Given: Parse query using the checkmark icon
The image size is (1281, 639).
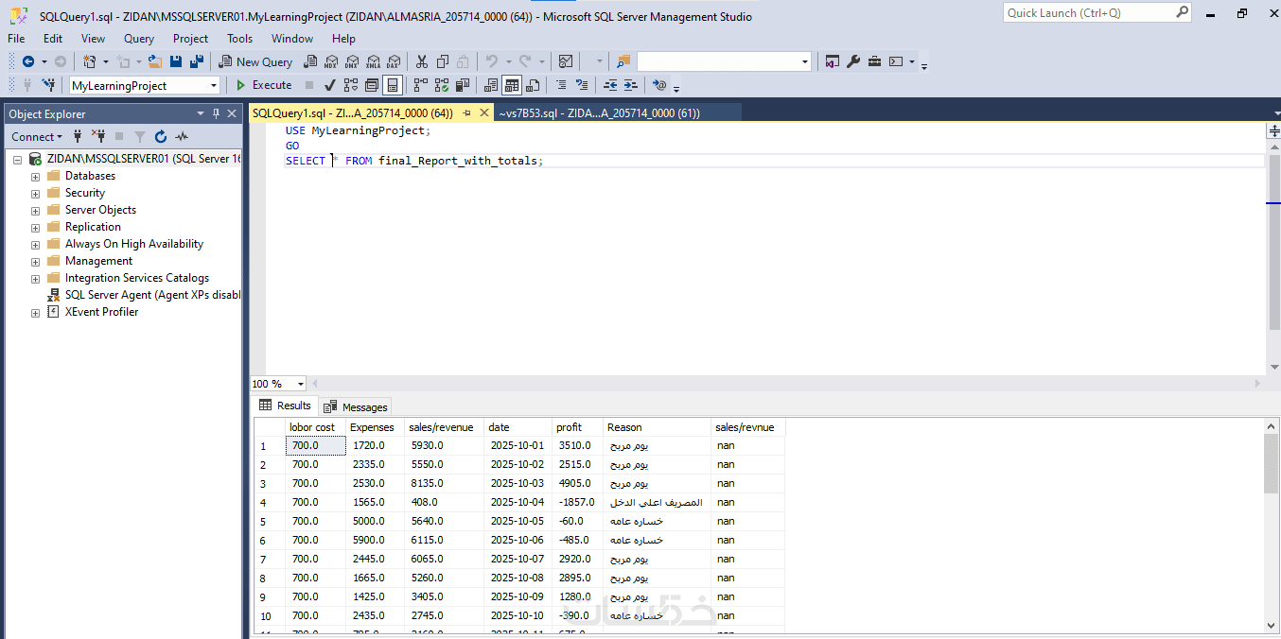Looking at the screenshot, I should (x=330, y=85).
